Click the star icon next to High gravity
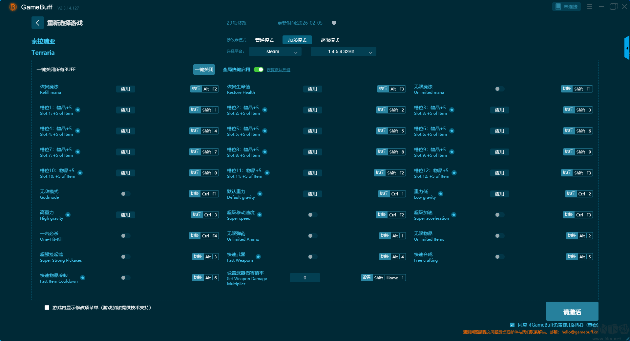The image size is (630, 341). 68,215
